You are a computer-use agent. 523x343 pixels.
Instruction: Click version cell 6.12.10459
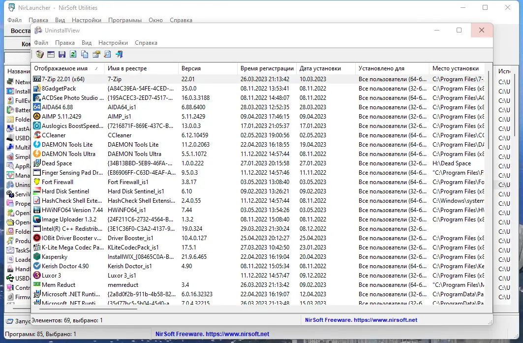pyautogui.click(x=195, y=135)
